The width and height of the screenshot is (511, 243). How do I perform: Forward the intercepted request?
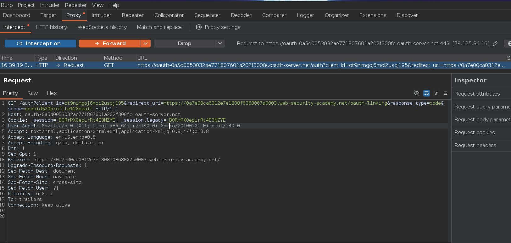(x=110, y=43)
